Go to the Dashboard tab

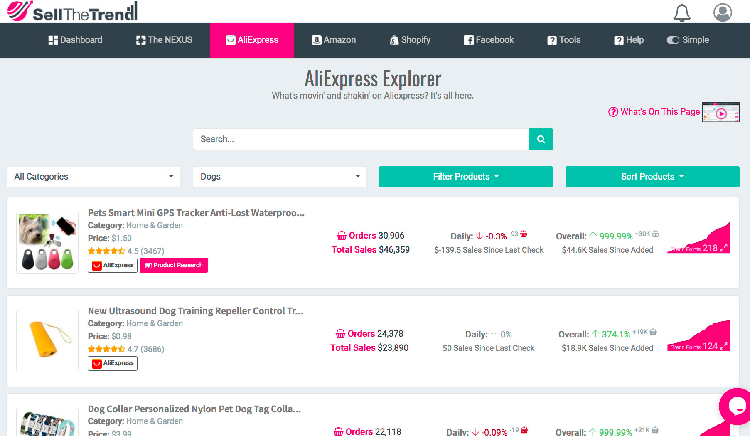pos(75,40)
